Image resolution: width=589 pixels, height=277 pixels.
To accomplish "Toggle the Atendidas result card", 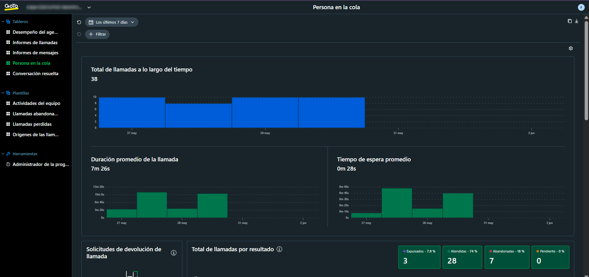I will [462, 257].
